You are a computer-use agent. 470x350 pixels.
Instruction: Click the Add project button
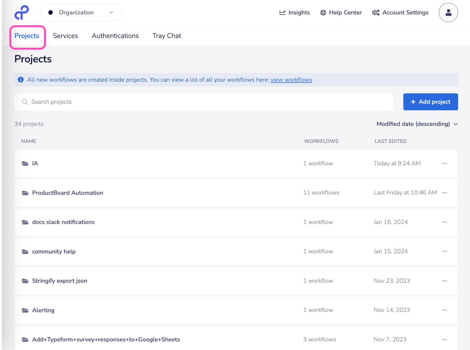click(430, 102)
